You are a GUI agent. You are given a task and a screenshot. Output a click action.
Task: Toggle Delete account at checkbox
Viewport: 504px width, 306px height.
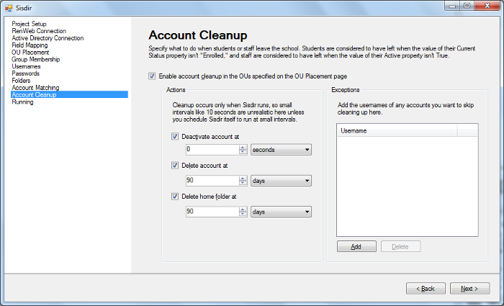point(174,166)
